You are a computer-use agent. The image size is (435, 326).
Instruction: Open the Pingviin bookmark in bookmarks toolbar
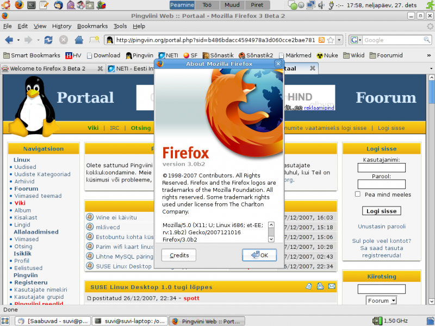140,55
